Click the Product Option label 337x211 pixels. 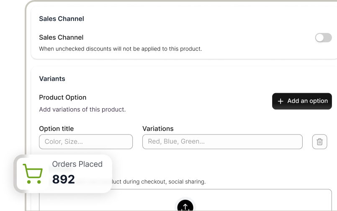(x=63, y=97)
